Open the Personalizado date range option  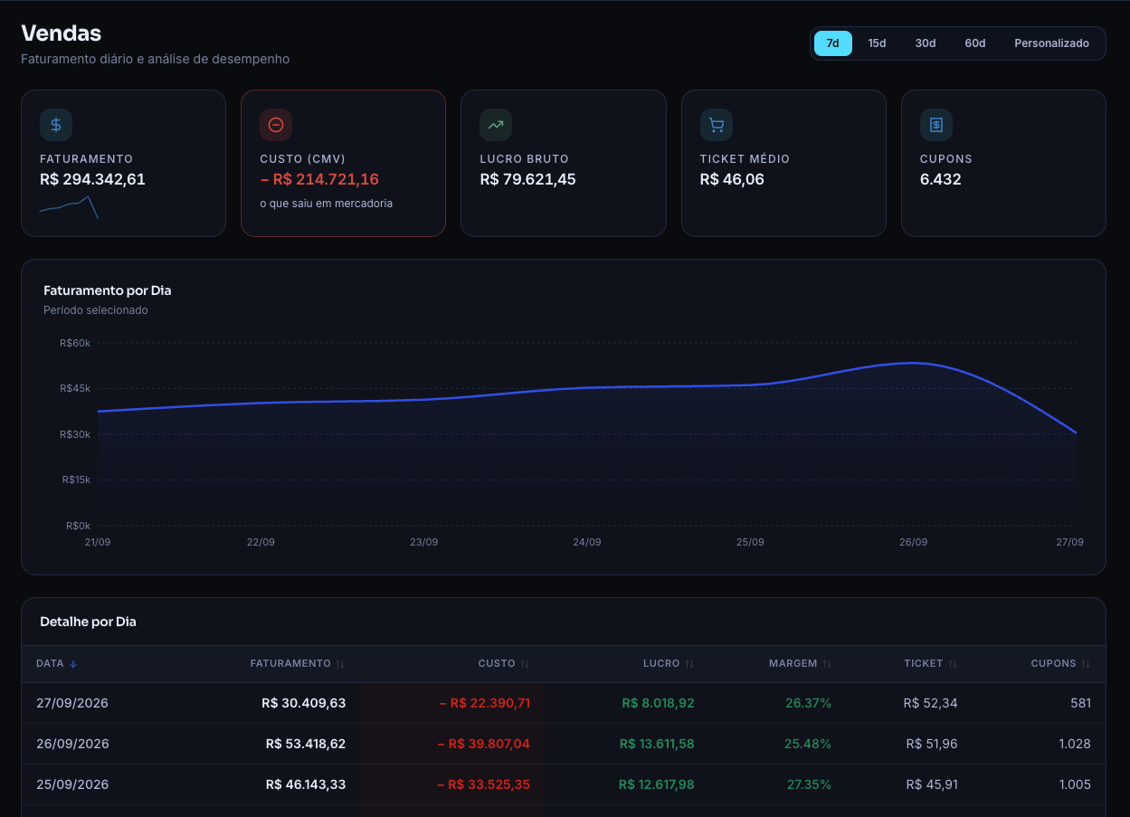pyautogui.click(x=1052, y=43)
